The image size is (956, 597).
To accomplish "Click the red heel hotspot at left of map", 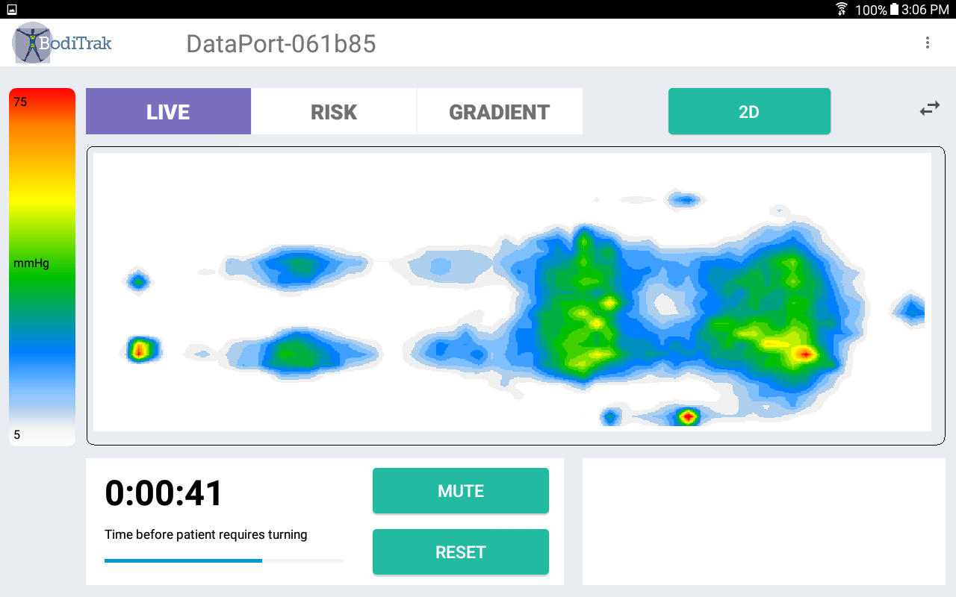I will [139, 349].
